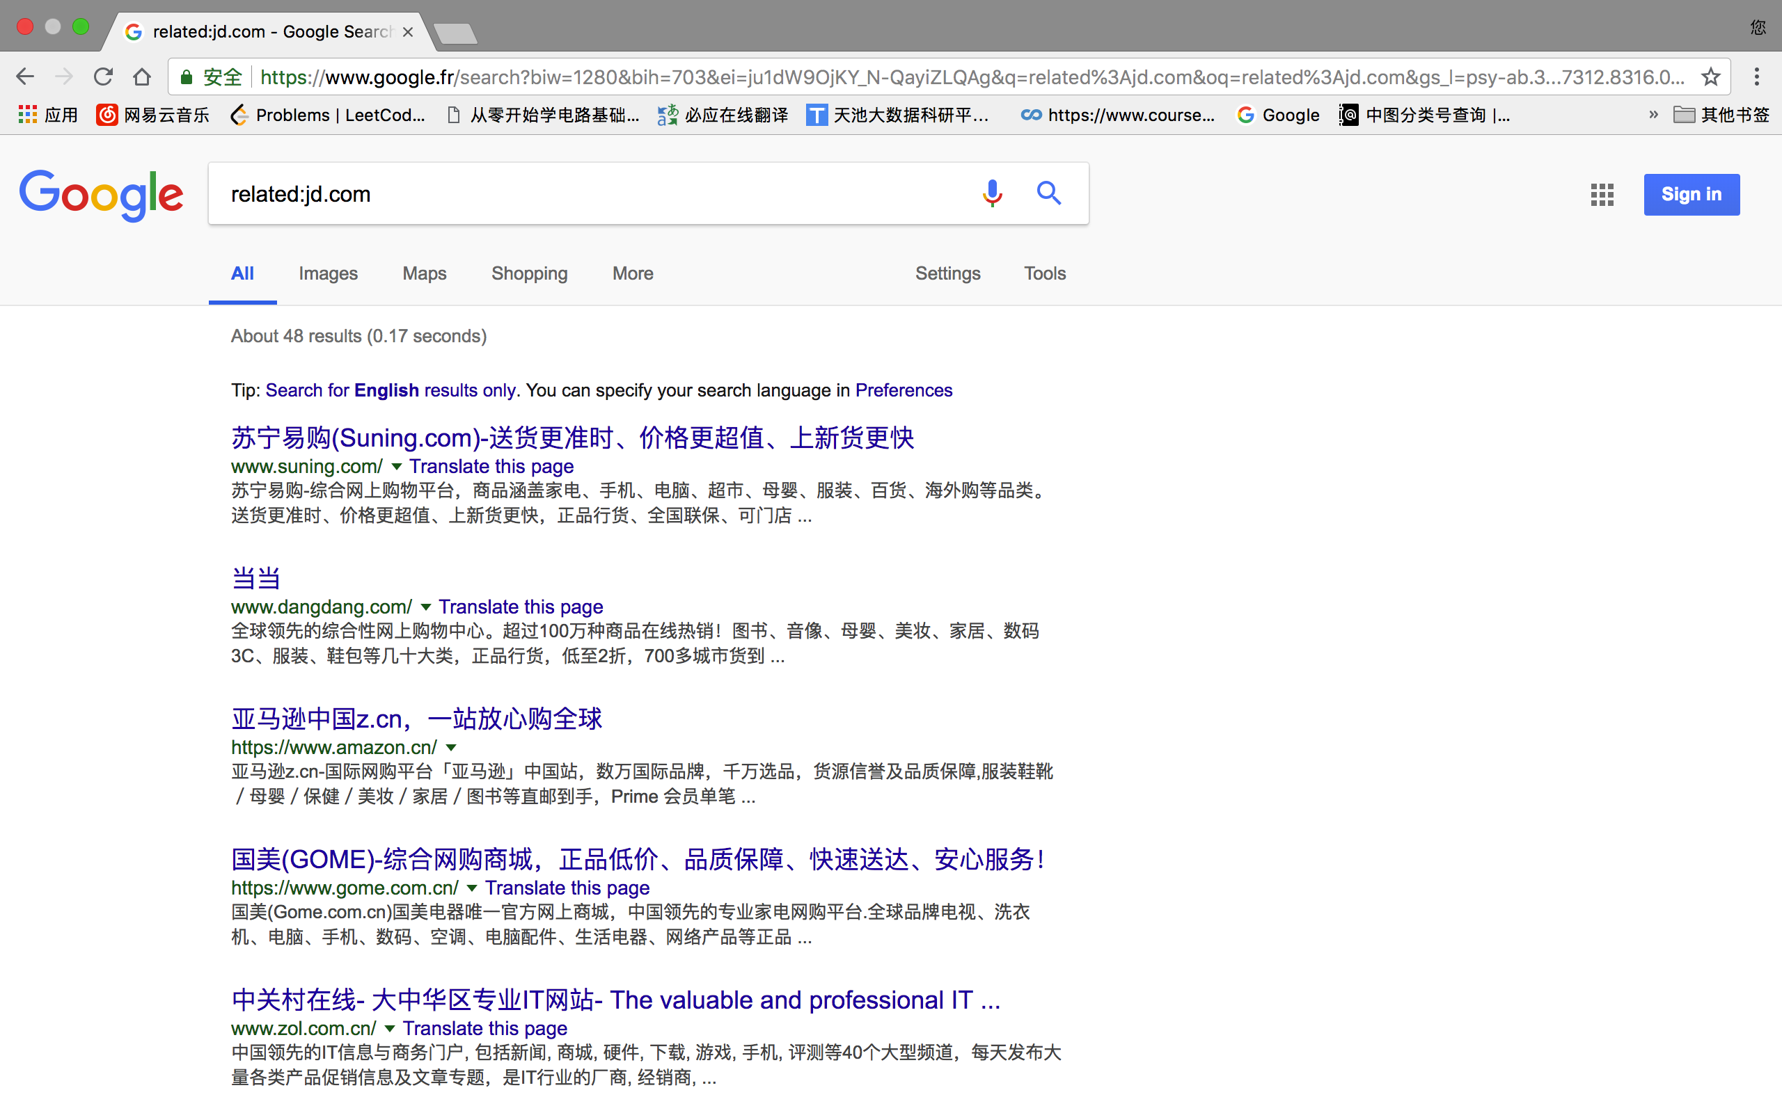This screenshot has width=1782, height=1113.
Task: Open the 中图分类号查询 bookmark
Action: (1425, 115)
